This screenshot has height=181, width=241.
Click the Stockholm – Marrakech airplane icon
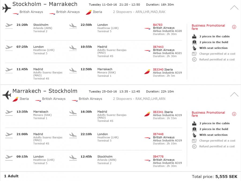7,8
